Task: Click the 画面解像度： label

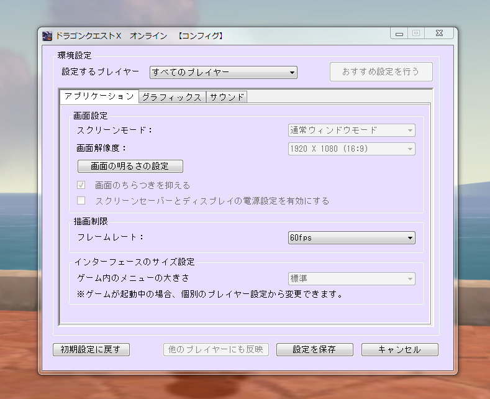Action: coord(102,148)
